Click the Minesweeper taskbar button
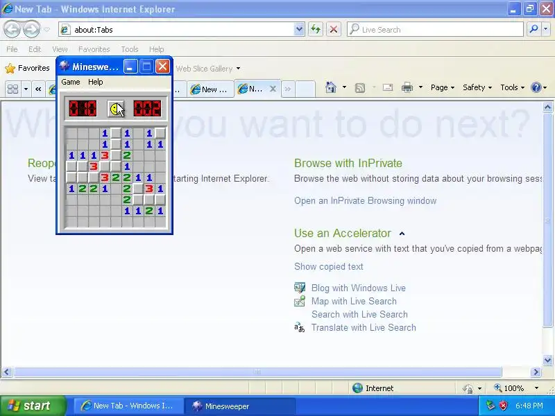Image resolution: width=555 pixels, height=416 pixels. (x=239, y=406)
